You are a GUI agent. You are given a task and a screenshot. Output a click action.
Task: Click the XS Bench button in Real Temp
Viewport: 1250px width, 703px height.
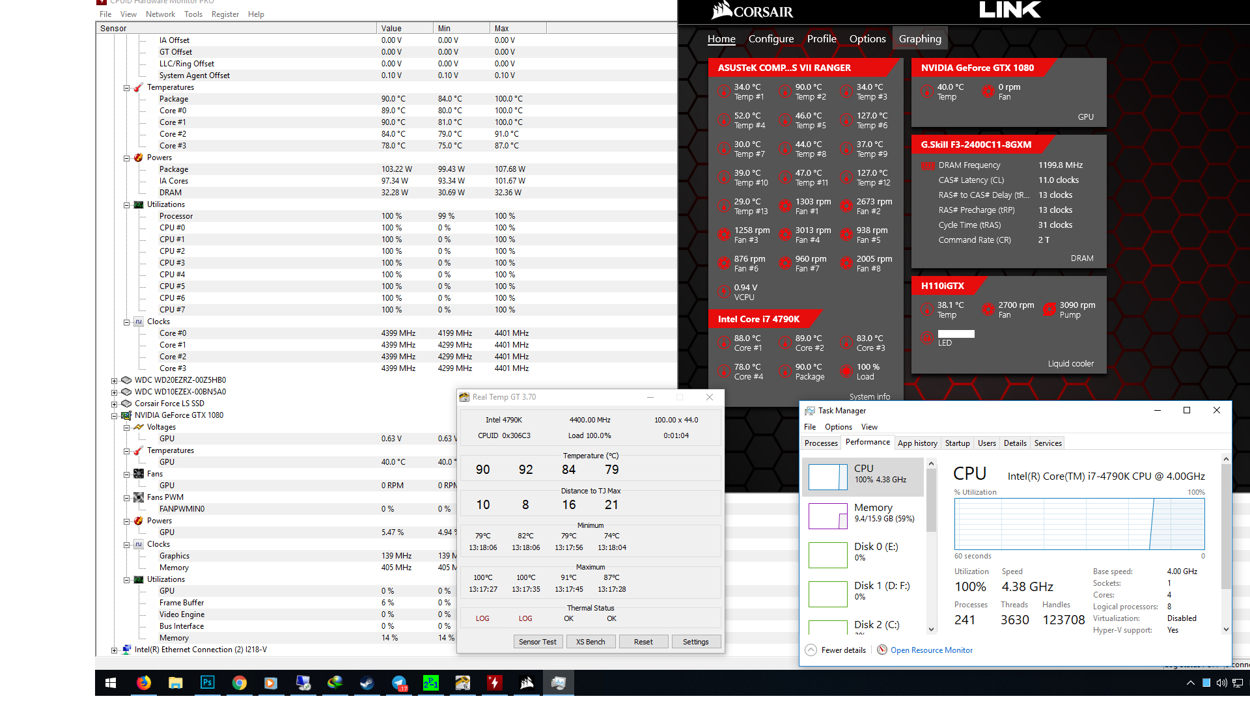click(590, 642)
